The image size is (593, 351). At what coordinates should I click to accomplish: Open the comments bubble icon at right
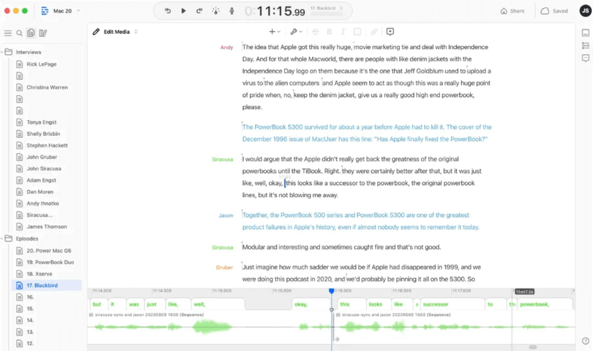tap(585, 58)
